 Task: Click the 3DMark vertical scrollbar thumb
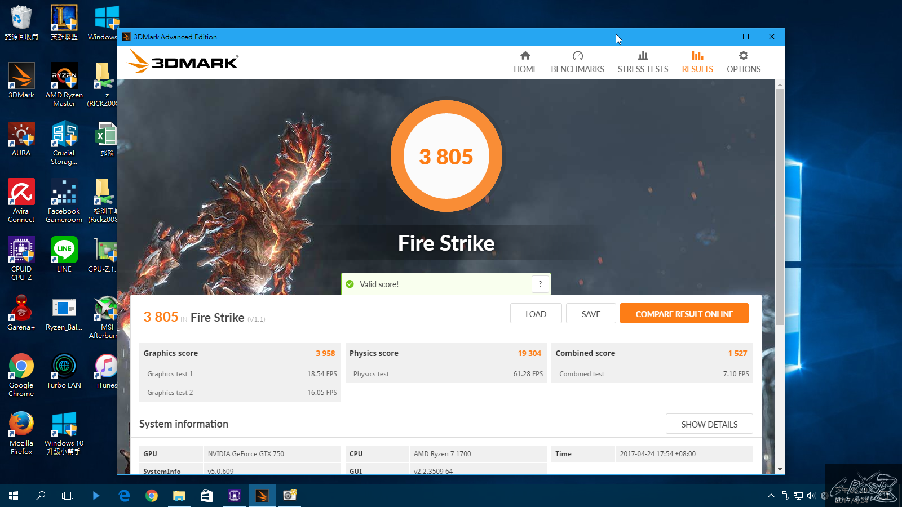tap(780, 207)
